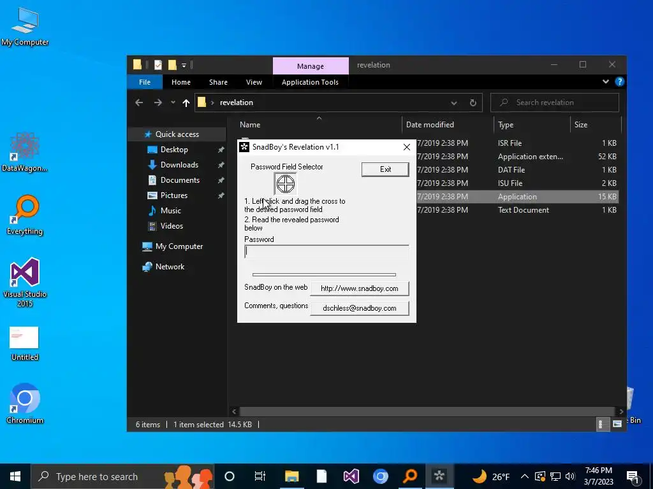
Task: Click the Properties quick access toolbar icon
Action: [x=158, y=65]
